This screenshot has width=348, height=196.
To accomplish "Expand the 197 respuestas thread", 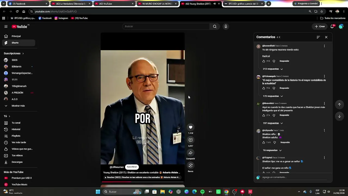I will point(273,123).
